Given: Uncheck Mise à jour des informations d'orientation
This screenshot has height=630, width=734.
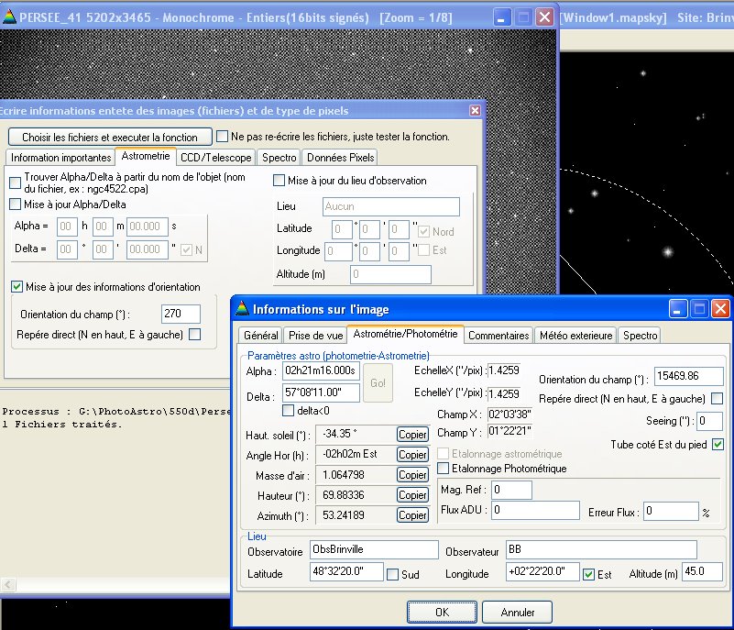Looking at the screenshot, I should pyautogui.click(x=16, y=287).
